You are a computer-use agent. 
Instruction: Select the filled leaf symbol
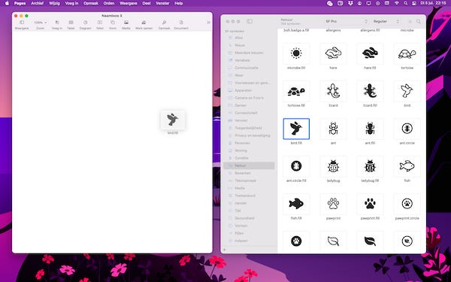pos(370,241)
